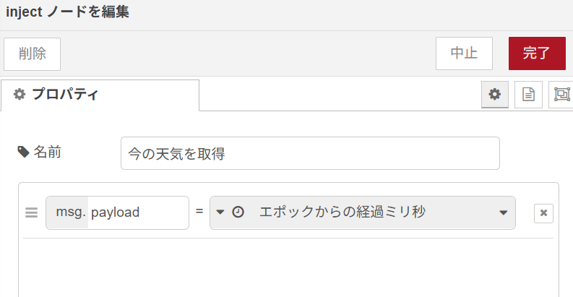Open node properties gear icon tab
The height and width of the screenshot is (297, 573).
(x=495, y=94)
